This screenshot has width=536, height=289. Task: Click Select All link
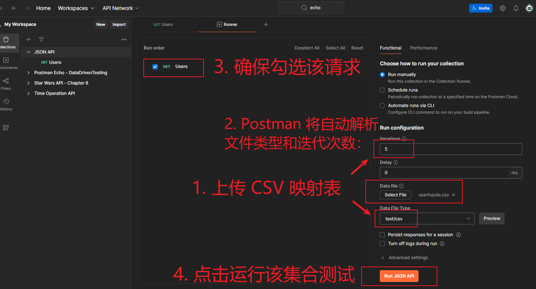coord(335,48)
